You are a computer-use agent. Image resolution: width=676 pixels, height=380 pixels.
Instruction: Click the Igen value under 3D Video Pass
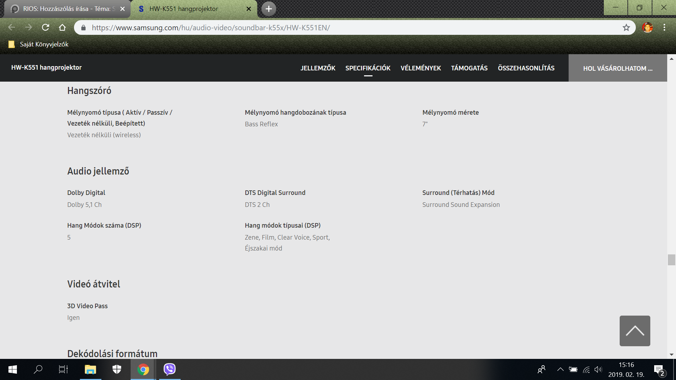click(x=73, y=318)
